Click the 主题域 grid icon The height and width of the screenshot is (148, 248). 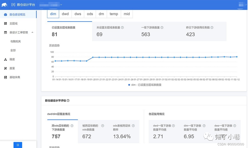tap(5, 23)
